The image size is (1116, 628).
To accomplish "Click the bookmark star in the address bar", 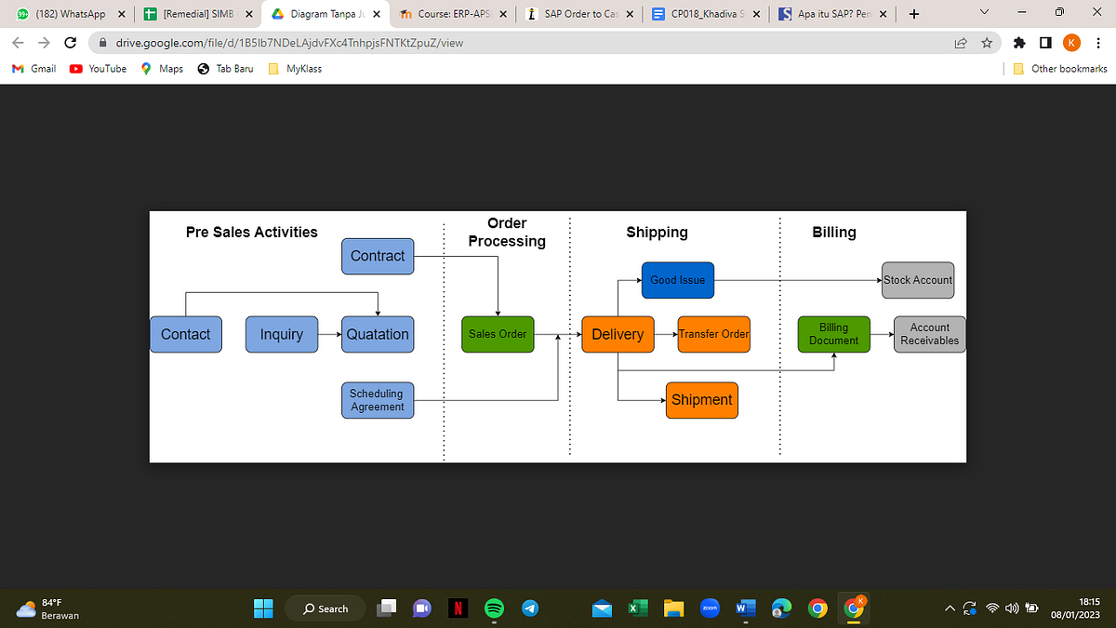I will point(987,43).
